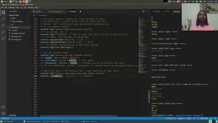Click Ln 248, Col 15 cursor position
Image resolution: width=218 pixels, height=123 pixels.
point(170,118)
